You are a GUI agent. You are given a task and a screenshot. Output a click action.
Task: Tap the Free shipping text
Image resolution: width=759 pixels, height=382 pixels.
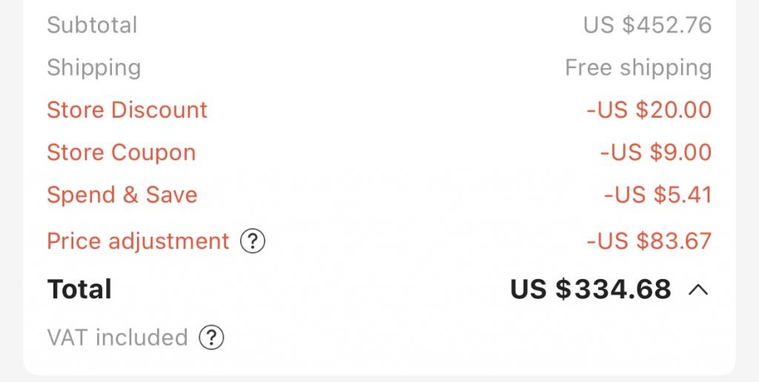click(x=638, y=67)
